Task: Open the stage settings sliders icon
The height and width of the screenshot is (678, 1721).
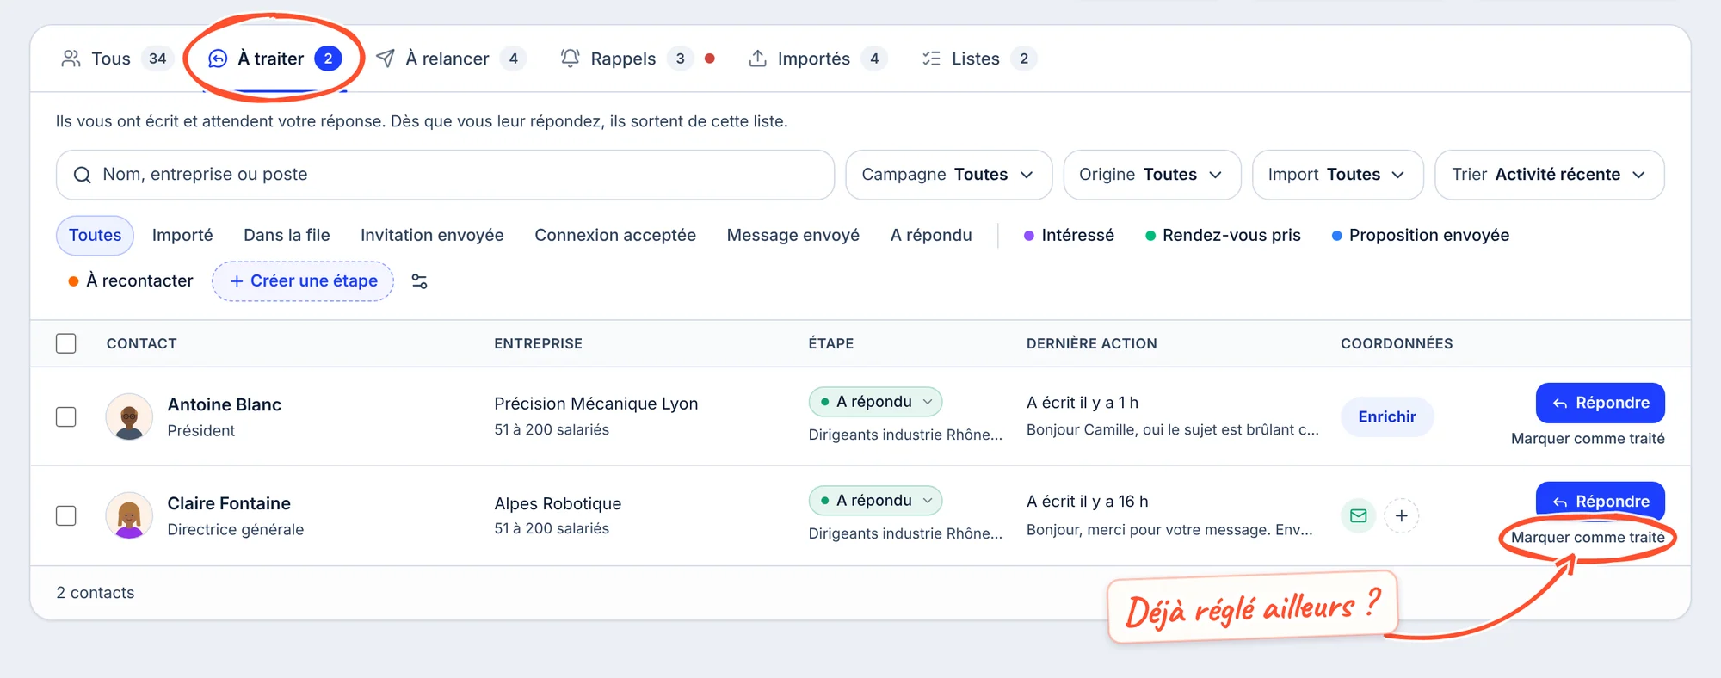Action: pyautogui.click(x=419, y=281)
